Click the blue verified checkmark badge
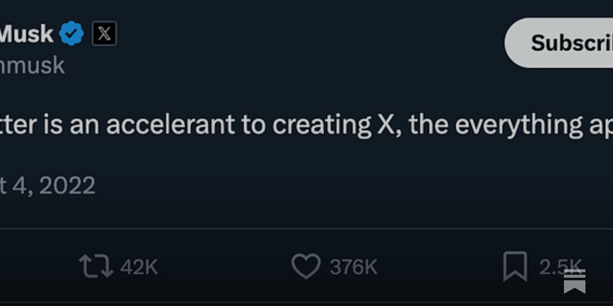This screenshot has width=613, height=306. [72, 34]
